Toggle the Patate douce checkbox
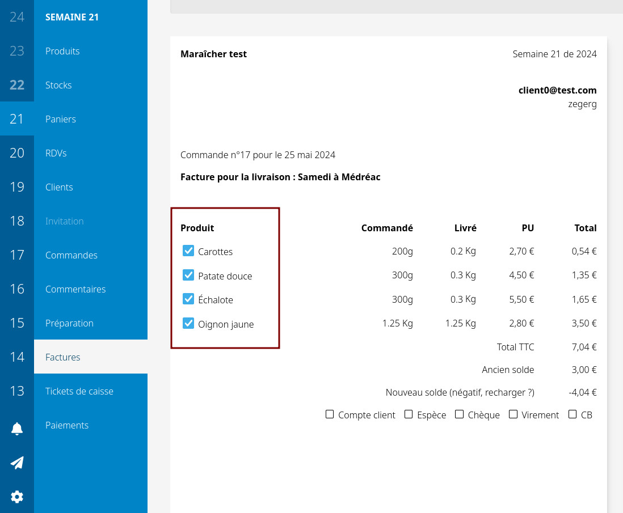Screen dimensions: 623x513 pos(188,275)
